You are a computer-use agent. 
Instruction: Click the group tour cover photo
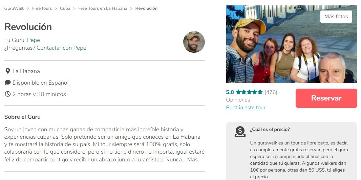292,44
